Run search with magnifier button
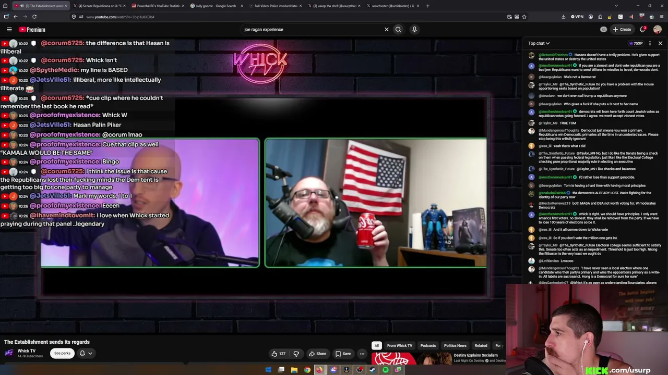Viewport: 668px width, 375px height. tap(398, 30)
